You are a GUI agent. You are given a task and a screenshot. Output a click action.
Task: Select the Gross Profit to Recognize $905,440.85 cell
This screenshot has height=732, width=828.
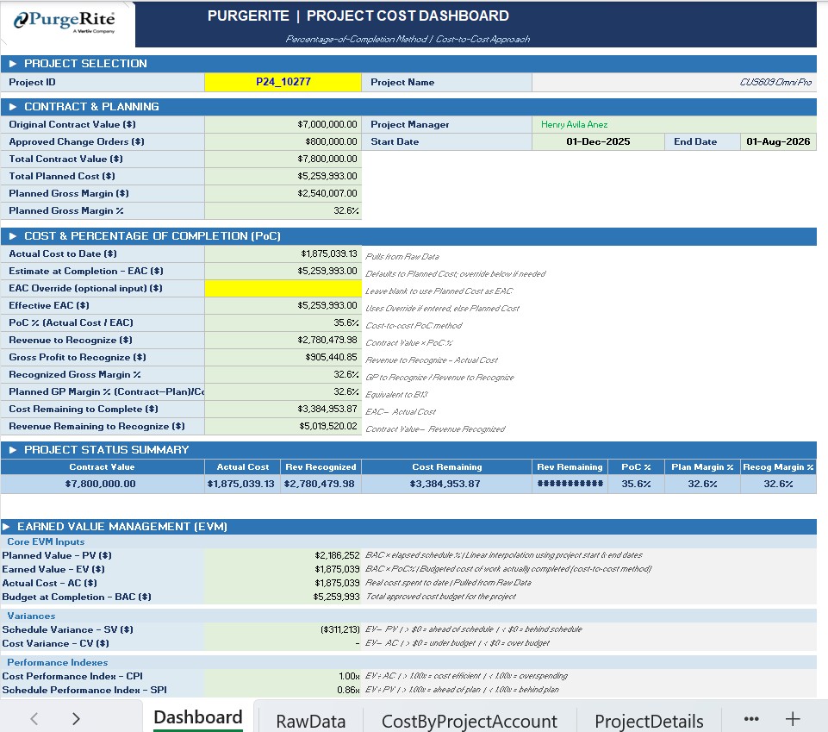coord(283,357)
